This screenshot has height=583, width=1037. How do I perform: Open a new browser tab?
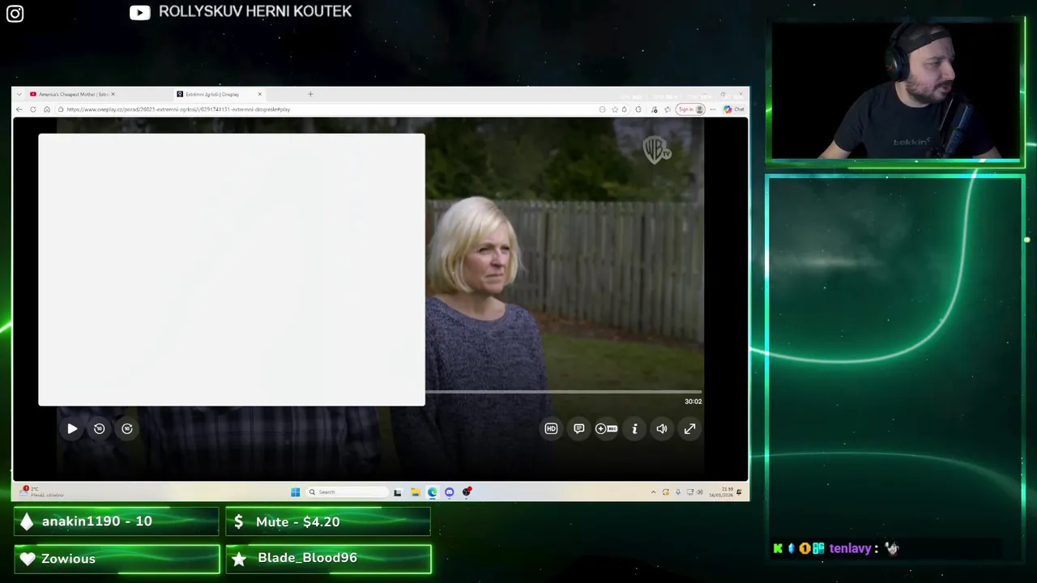[x=310, y=94]
